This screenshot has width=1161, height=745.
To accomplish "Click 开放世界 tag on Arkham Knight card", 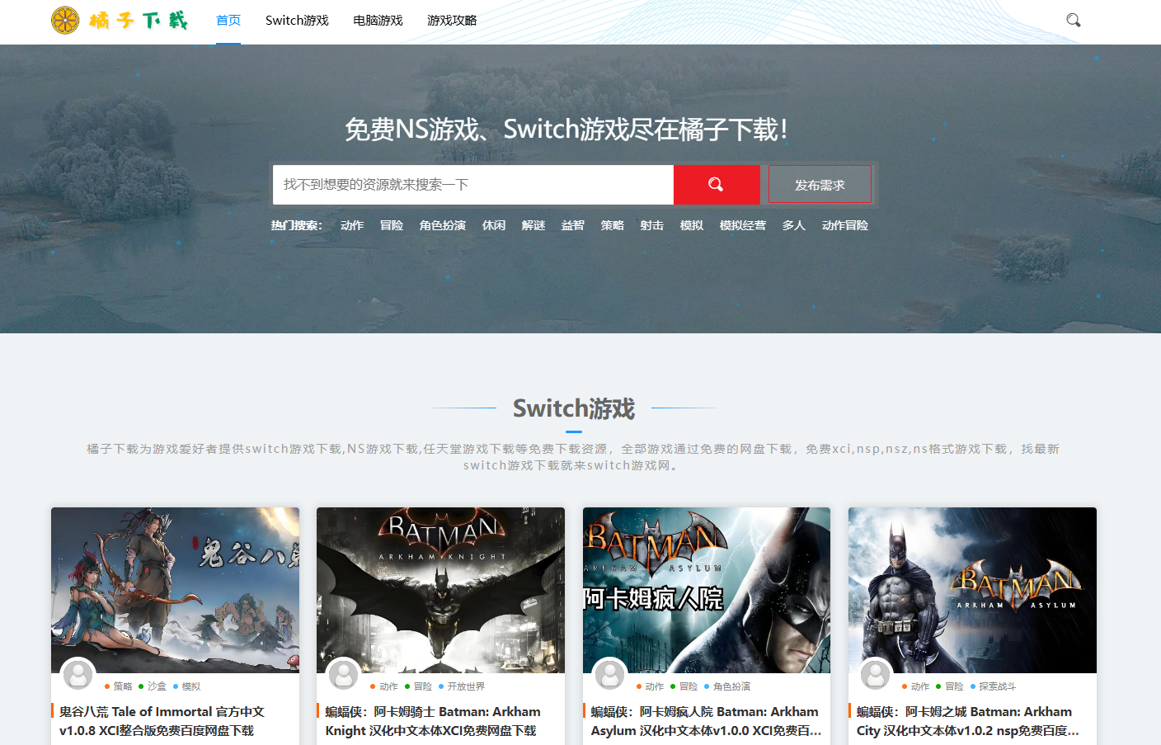I will 466,686.
